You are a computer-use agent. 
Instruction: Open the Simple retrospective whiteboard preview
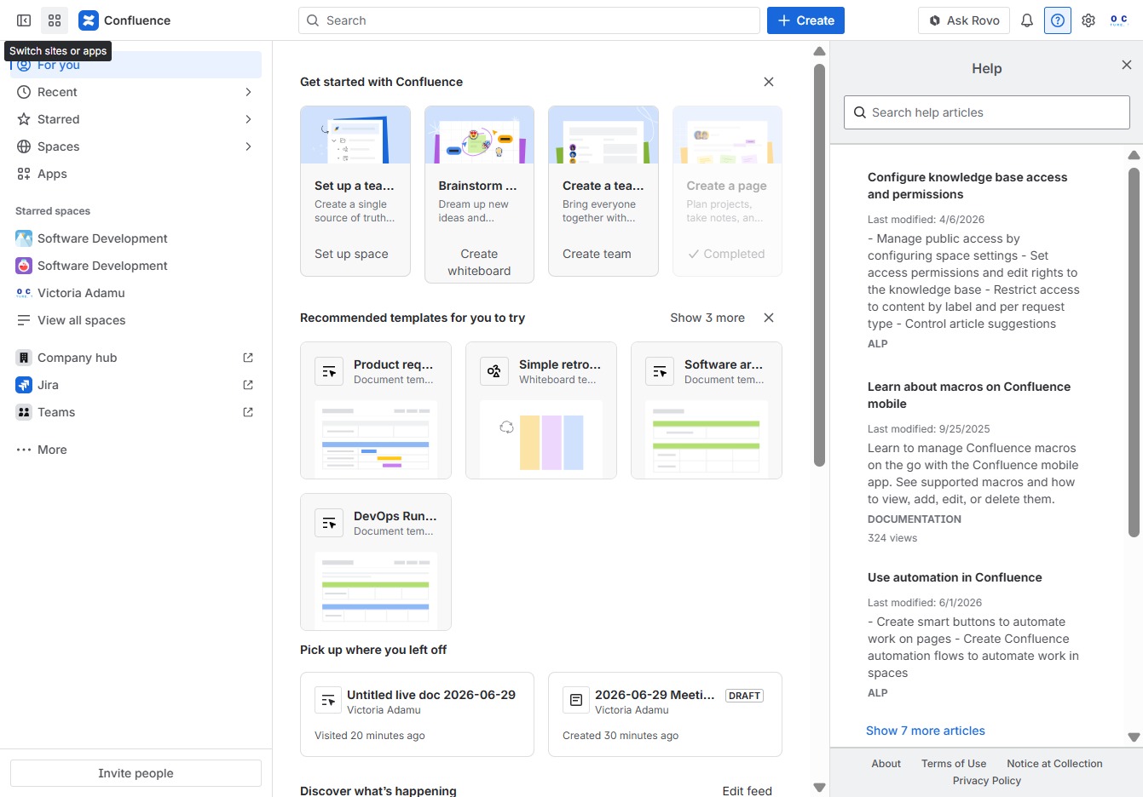point(541,439)
